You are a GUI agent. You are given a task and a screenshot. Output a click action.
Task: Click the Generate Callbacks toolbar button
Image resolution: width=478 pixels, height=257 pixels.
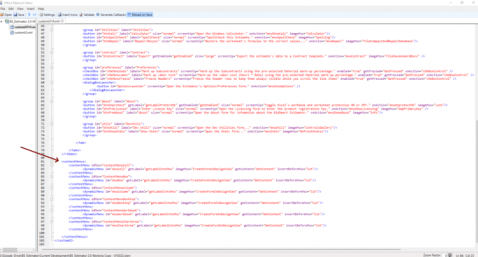[111, 14]
